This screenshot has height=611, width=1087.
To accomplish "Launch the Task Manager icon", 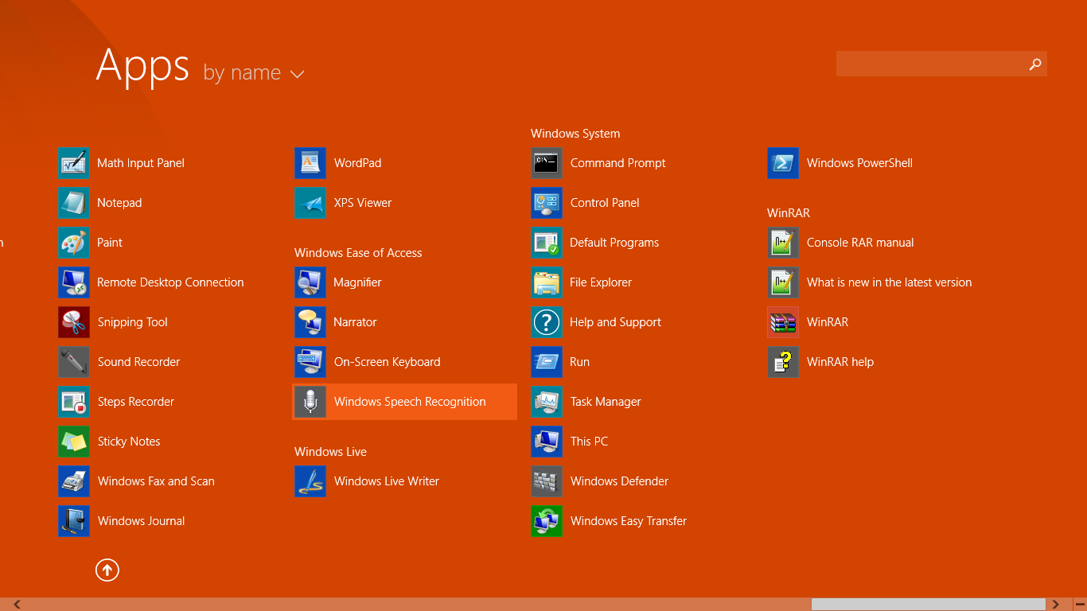I will coord(547,402).
